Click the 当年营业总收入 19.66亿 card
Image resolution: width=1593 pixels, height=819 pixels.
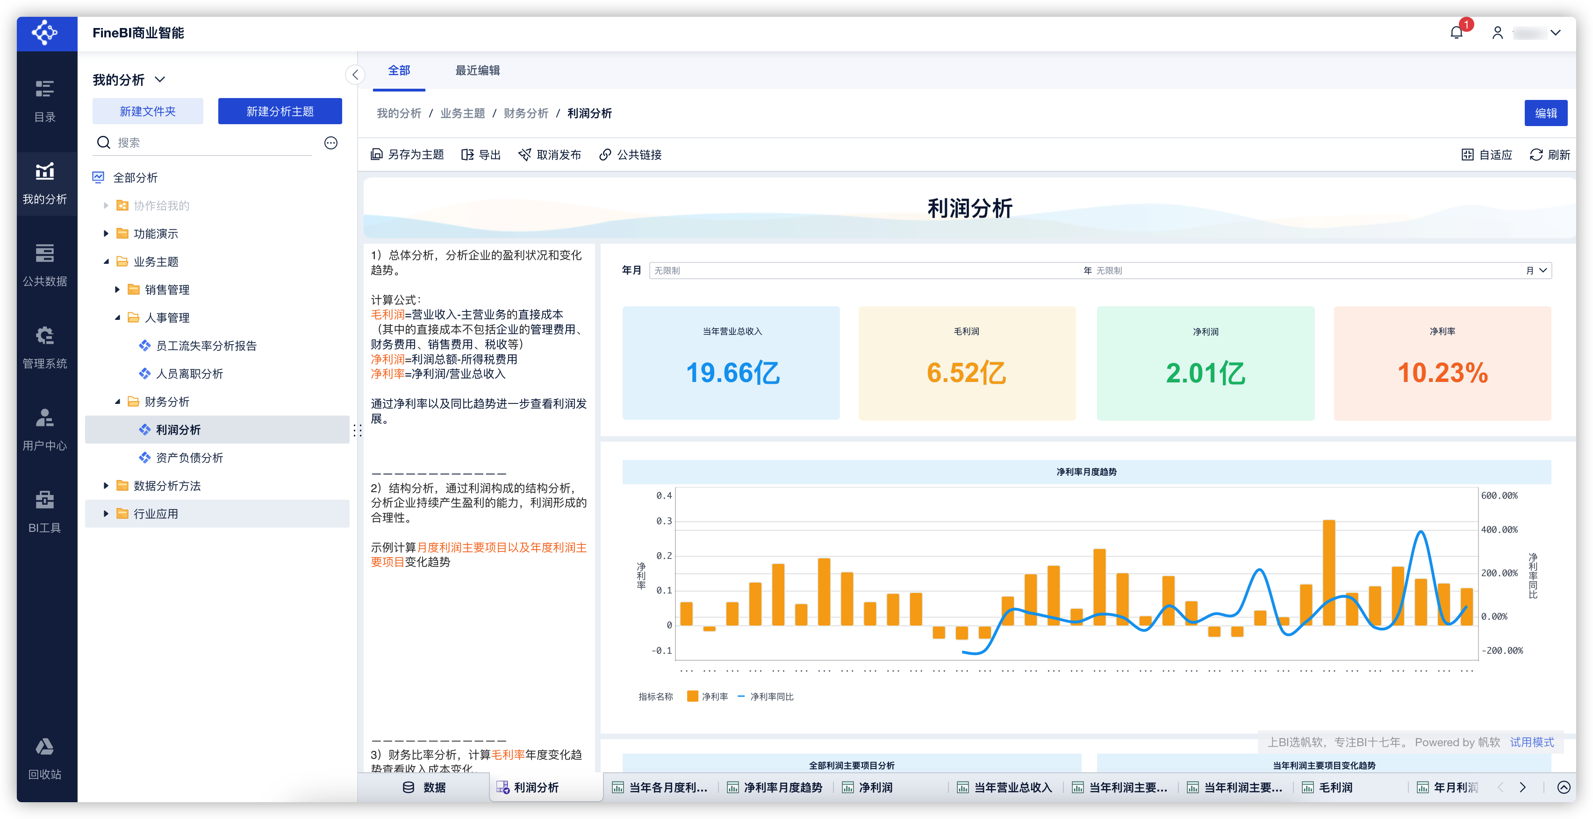coord(731,363)
